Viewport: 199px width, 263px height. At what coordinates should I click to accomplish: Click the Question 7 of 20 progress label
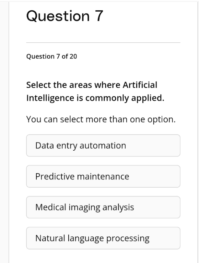(51, 57)
